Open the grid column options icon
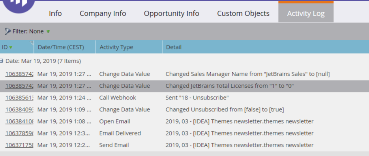The height and width of the screenshot is (156, 369). (31, 43)
